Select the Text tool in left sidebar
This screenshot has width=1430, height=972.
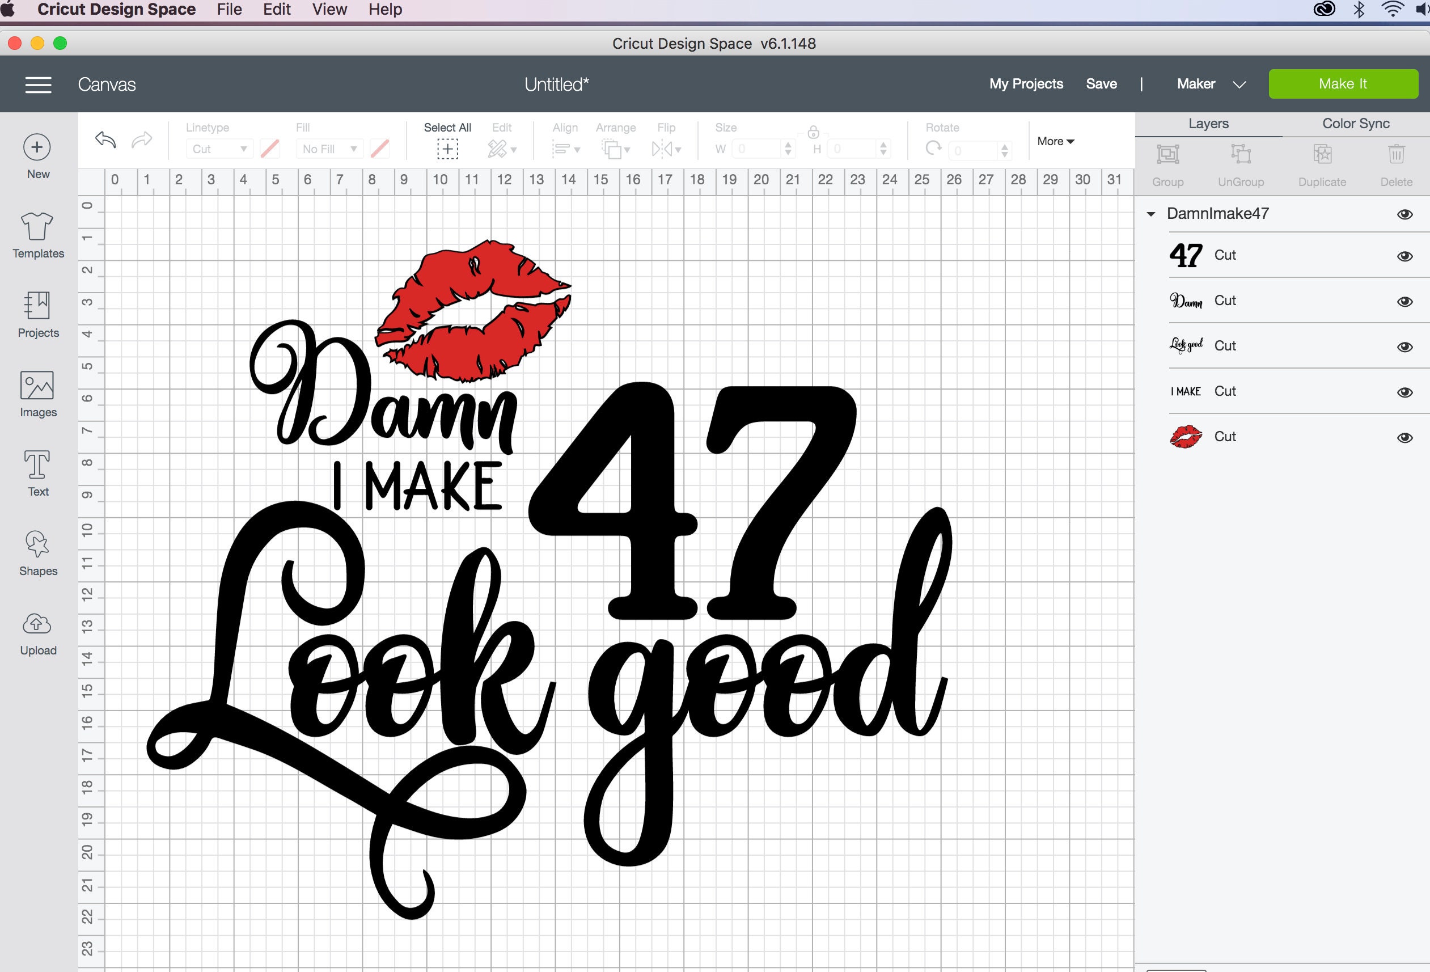point(37,473)
